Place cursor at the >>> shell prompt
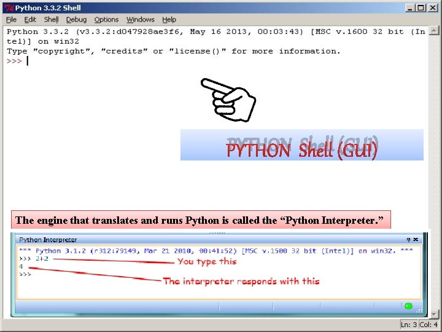This screenshot has width=442, height=332. click(28, 61)
